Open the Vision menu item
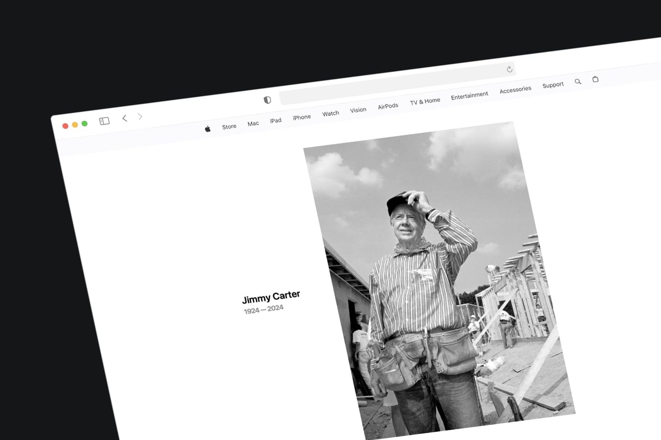 (x=358, y=110)
